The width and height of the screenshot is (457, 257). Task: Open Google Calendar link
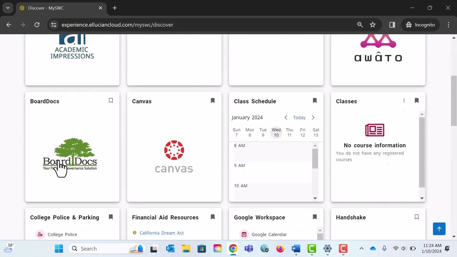(x=269, y=235)
